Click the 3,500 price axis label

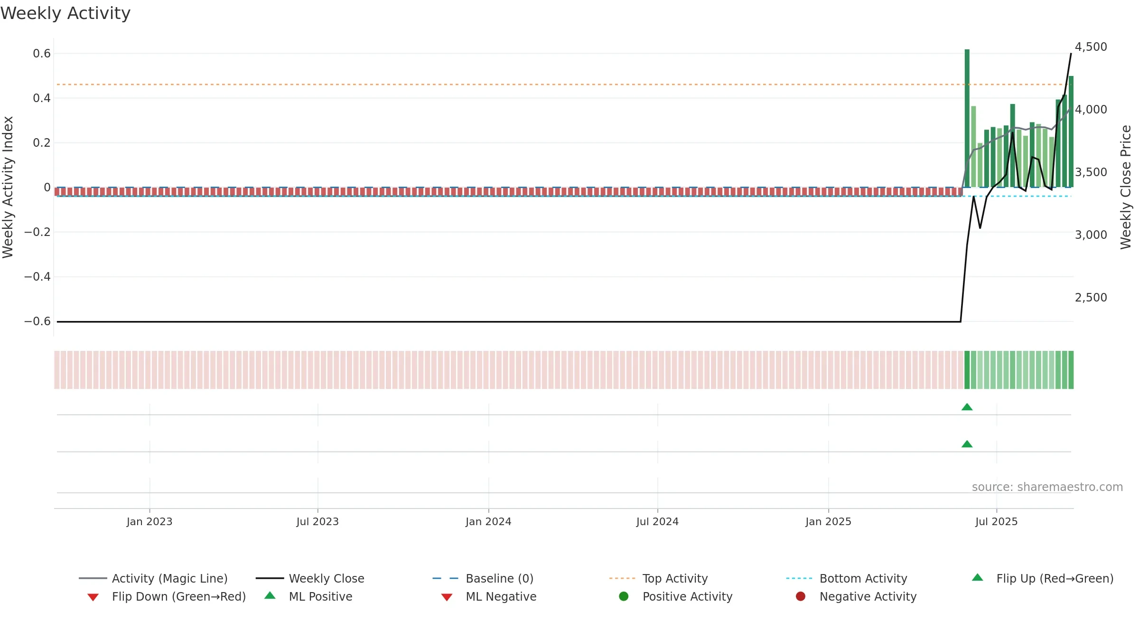1091,172
